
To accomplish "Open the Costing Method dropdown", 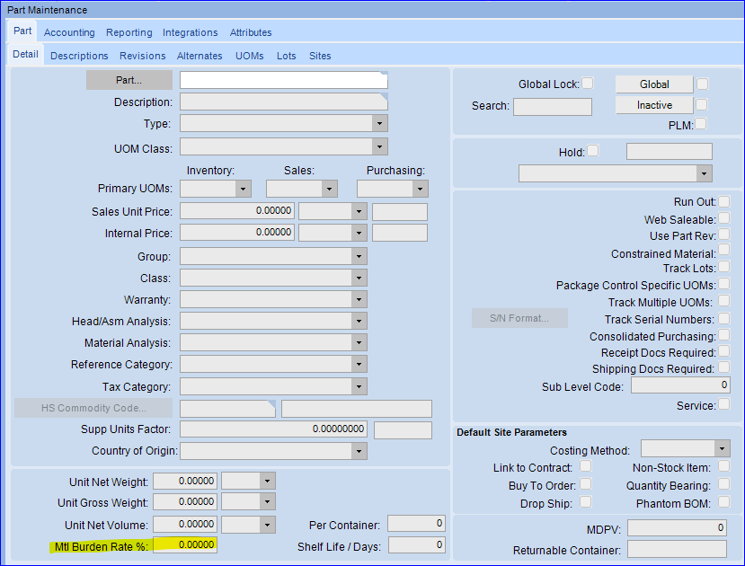I will click(723, 448).
